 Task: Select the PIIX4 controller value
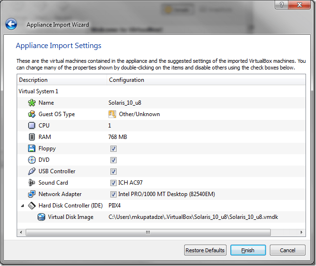(x=115, y=206)
